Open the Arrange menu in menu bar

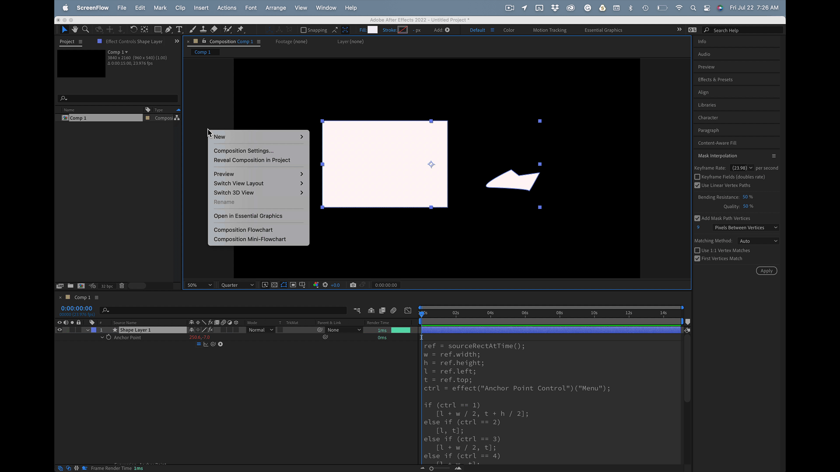275,8
